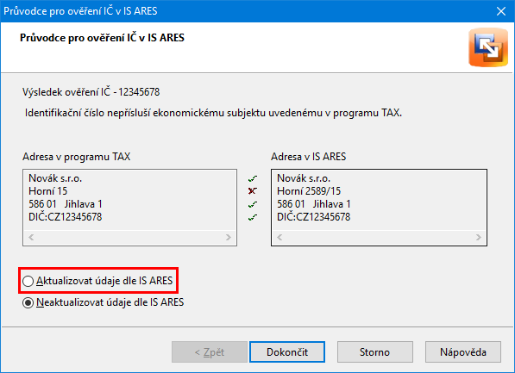Viewport: 515px width, 373px height.
Task: Click the orange TAX application logo icon
Action: click(x=488, y=47)
